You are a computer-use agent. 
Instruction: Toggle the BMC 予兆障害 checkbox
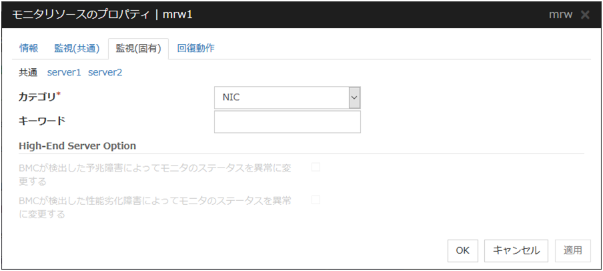pyautogui.click(x=316, y=167)
